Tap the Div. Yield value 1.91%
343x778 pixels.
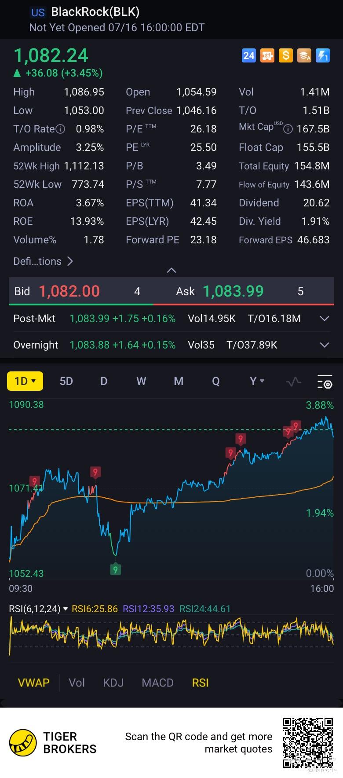tap(315, 221)
